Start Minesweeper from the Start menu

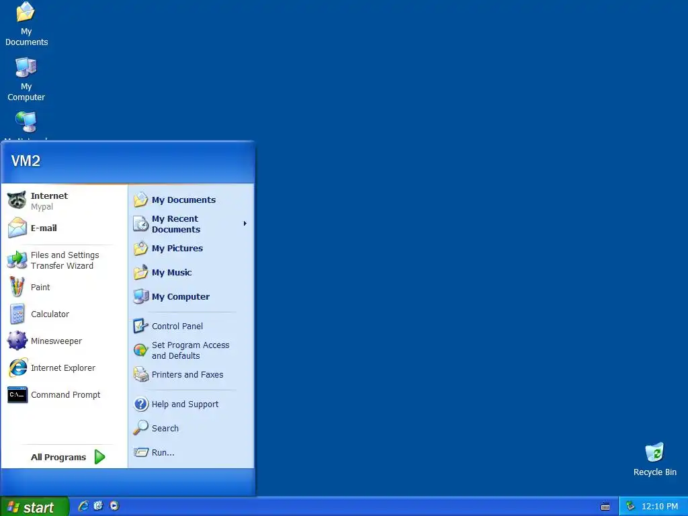pyautogui.click(x=64, y=341)
